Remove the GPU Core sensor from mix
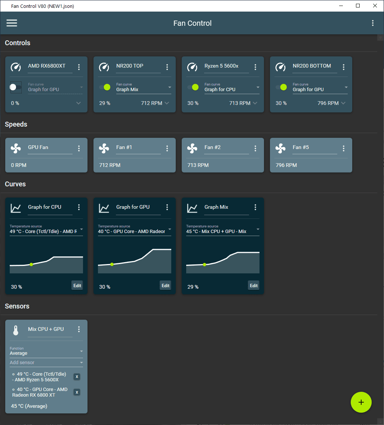Viewport: 384px width, 425px height. (x=77, y=392)
